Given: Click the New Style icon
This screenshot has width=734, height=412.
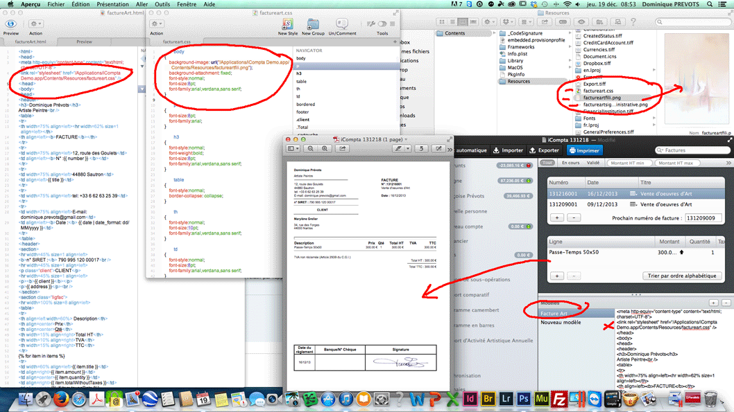Looking at the screenshot, I should coord(287,24).
